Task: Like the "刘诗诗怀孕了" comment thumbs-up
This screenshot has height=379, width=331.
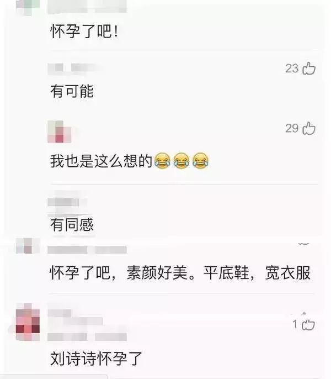Action: [308, 324]
